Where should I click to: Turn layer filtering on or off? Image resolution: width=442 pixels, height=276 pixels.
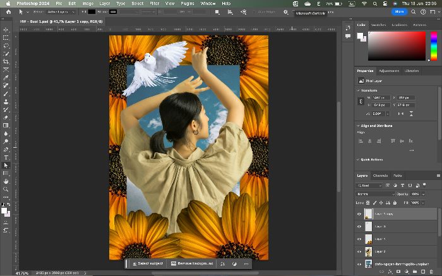(424, 185)
